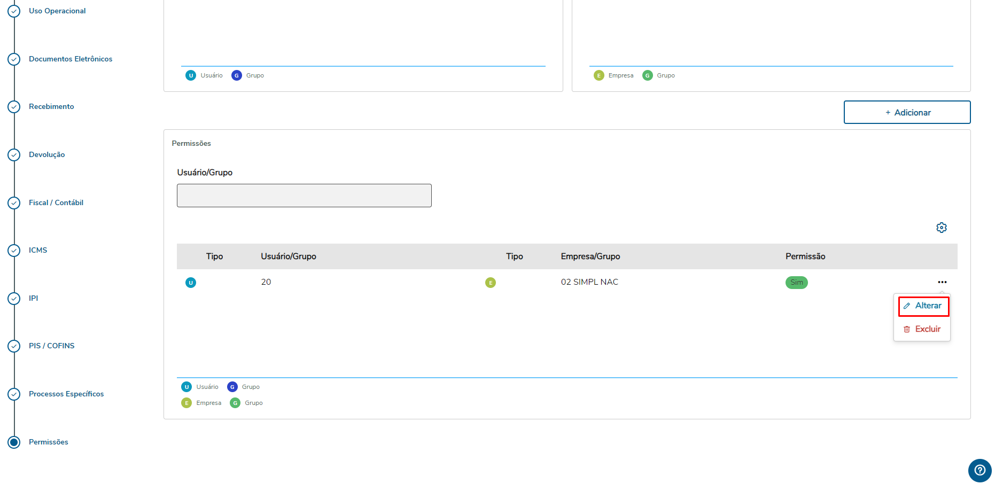The height and width of the screenshot is (484, 995).
Task: Click the ICMS step check icon
Action: point(14,251)
